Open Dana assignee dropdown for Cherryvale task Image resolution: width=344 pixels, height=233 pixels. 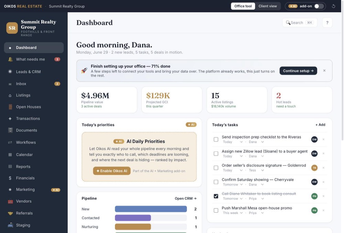point(256,184)
